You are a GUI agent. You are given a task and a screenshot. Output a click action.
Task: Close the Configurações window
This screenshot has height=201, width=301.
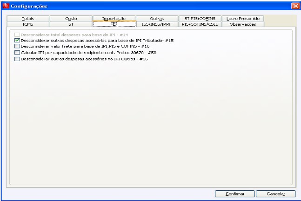point(295,6)
